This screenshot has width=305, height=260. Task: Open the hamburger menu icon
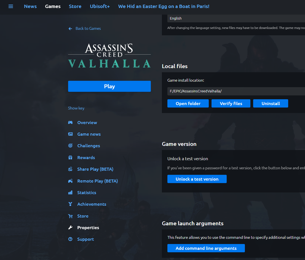(x=11, y=6)
